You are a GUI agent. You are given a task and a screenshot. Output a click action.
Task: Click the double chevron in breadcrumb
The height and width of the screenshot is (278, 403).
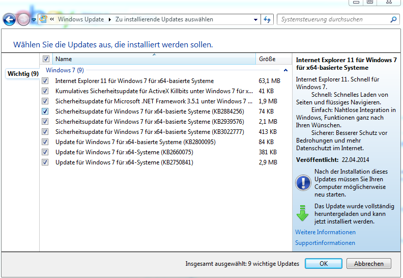(52, 19)
